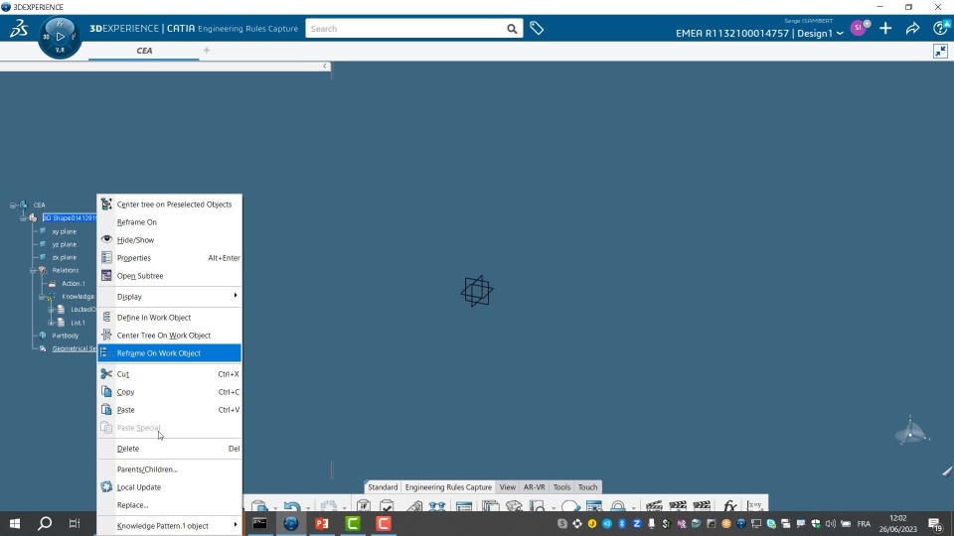Expand Knowledge Pattern.1 object submenu
The width and height of the screenshot is (954, 536).
click(x=236, y=525)
